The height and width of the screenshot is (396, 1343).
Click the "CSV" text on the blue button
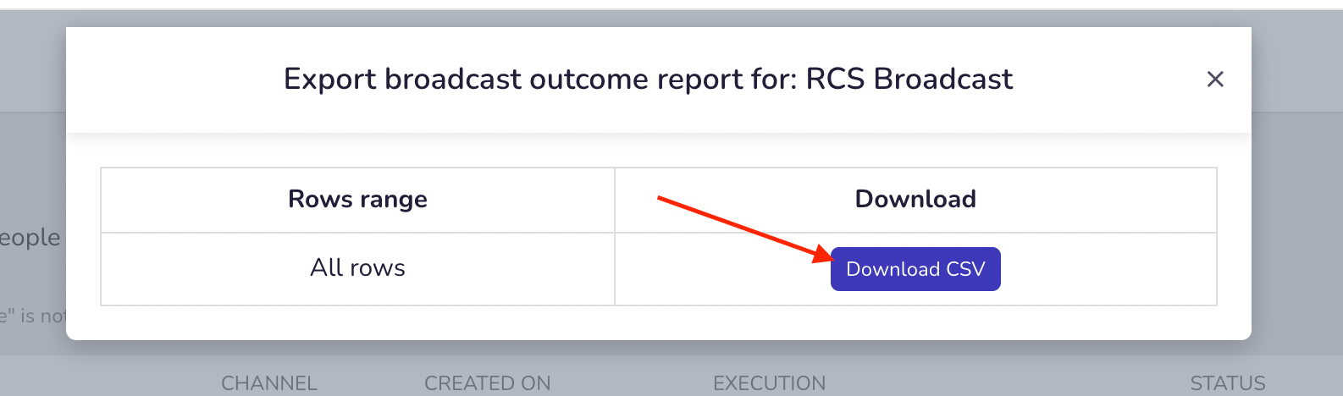click(965, 269)
